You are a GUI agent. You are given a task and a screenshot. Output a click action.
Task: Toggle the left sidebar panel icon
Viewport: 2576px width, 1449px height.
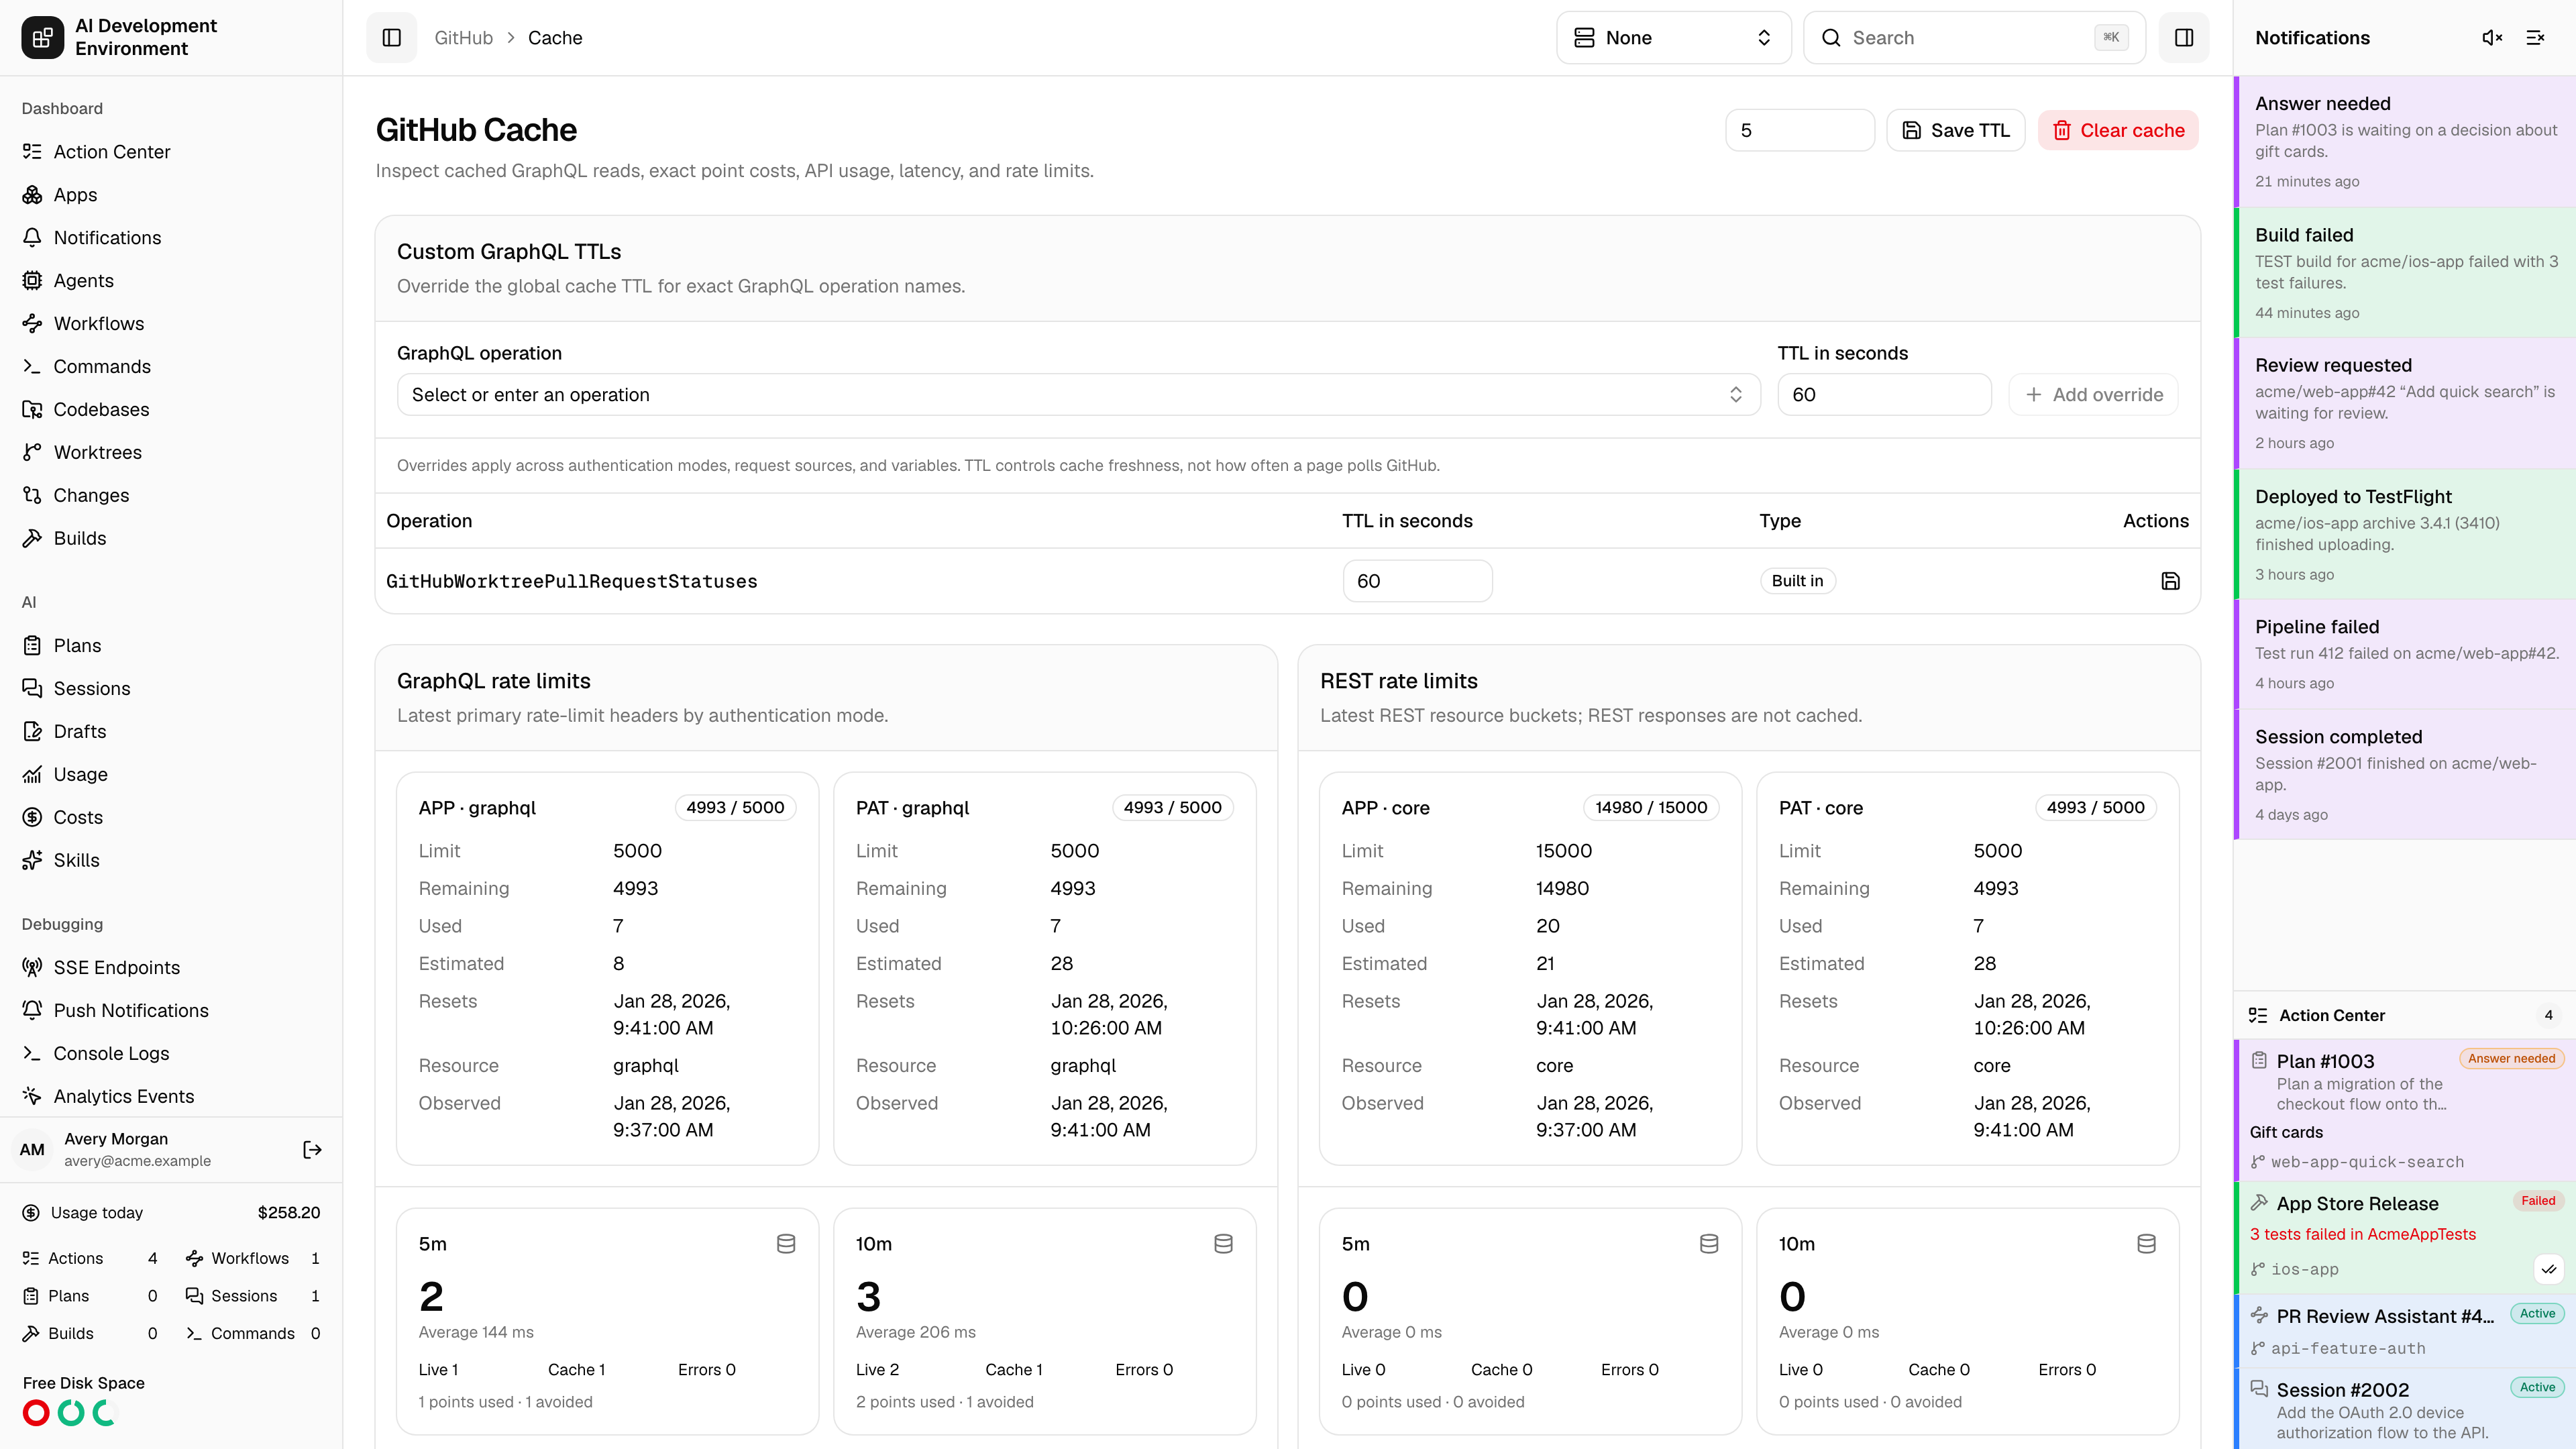[391, 38]
